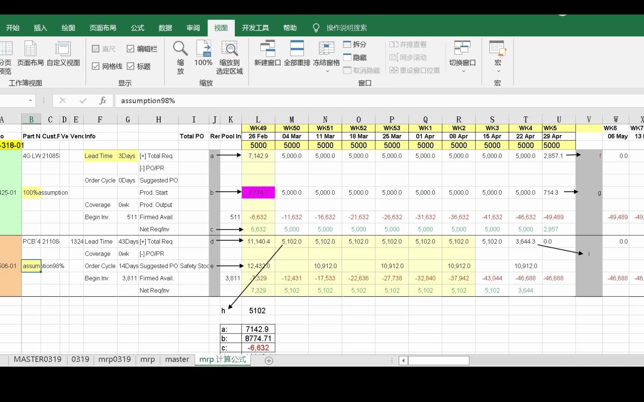
Task: Open the Formulas ribbon tab
Action: 138,28
